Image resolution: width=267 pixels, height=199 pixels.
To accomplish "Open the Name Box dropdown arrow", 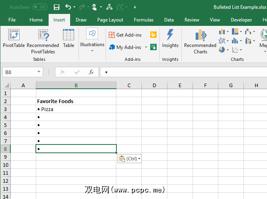I will click(39, 72).
